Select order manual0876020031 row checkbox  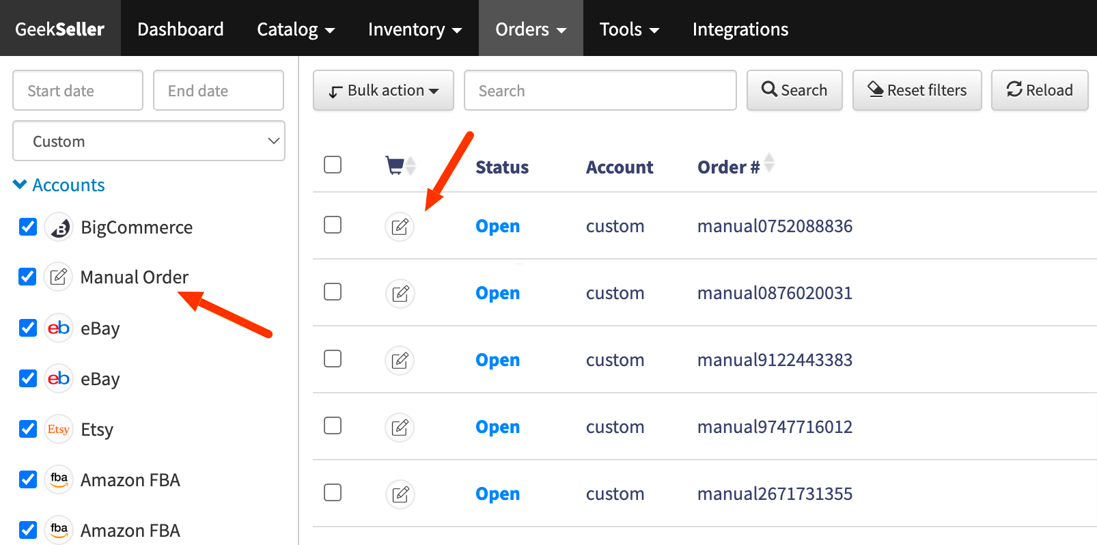(x=333, y=292)
